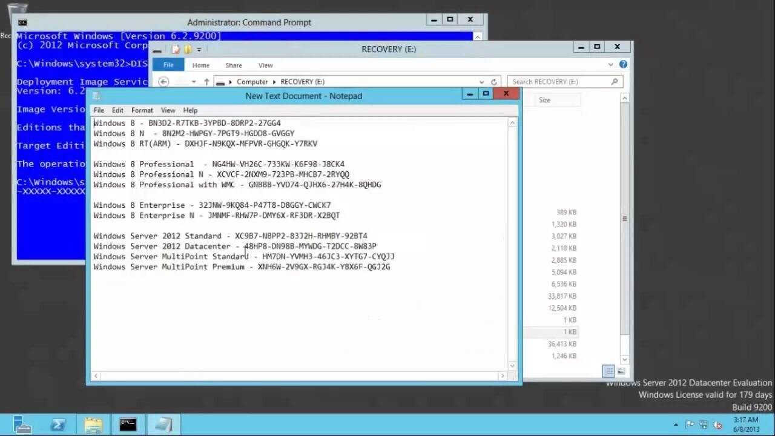This screenshot has height=436, width=775.
Task: Open Explorer recent locations dropdown
Action: [x=194, y=82]
